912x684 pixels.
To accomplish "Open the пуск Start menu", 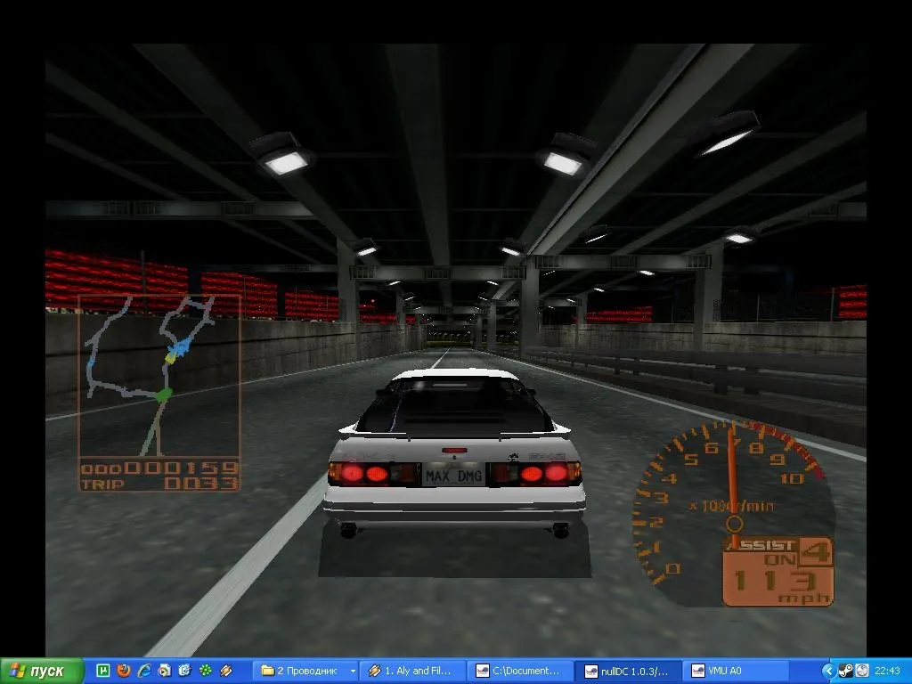I will point(41,672).
